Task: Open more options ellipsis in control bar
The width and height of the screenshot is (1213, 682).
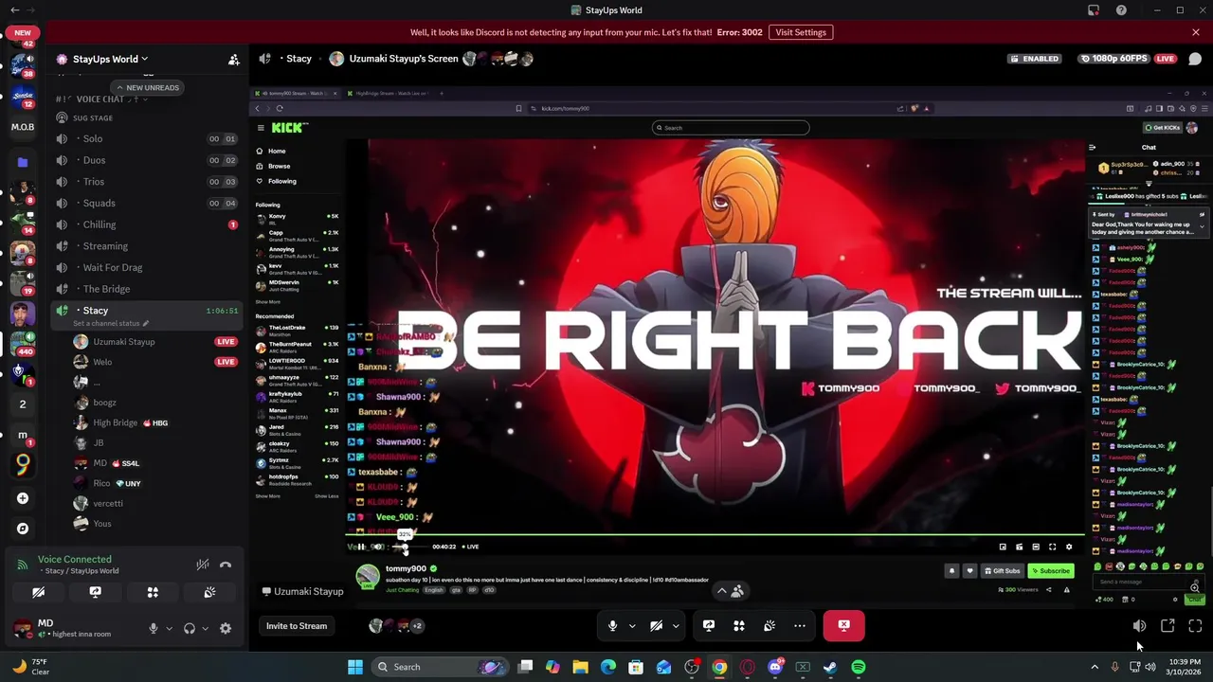Action: [x=800, y=625]
